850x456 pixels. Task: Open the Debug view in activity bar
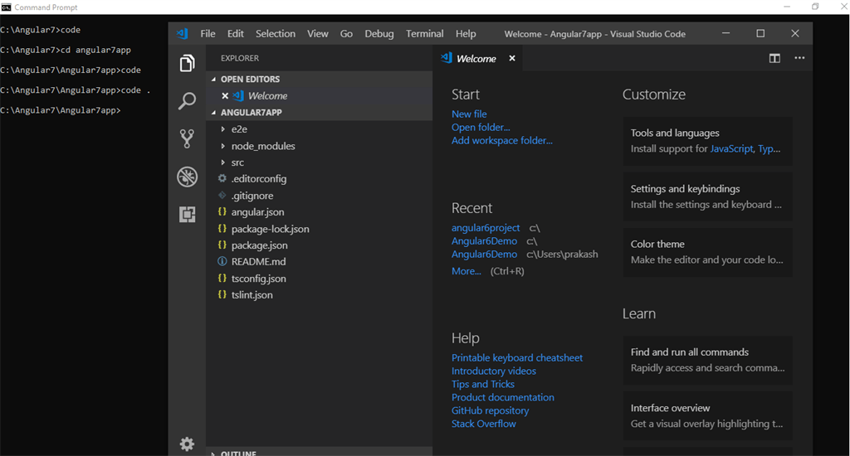click(187, 177)
